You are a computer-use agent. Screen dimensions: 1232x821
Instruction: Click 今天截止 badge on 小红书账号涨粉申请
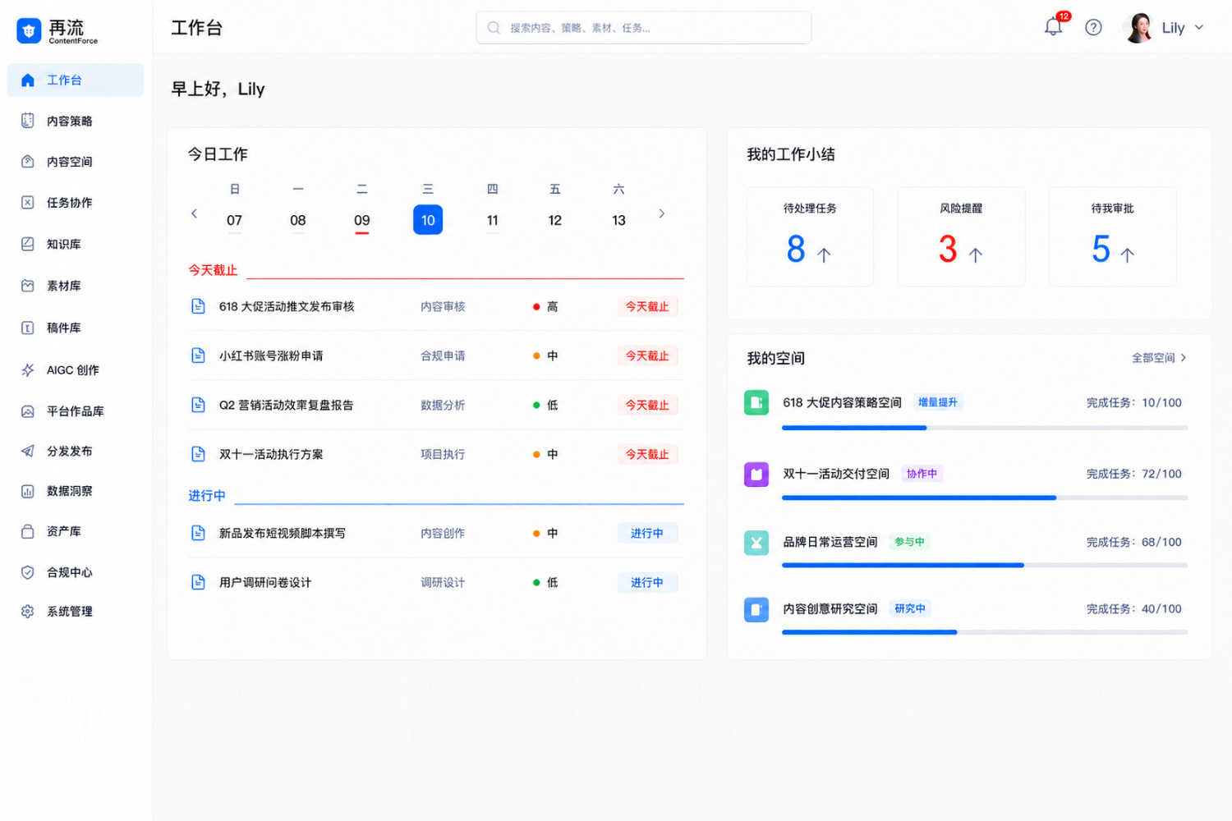tap(647, 355)
